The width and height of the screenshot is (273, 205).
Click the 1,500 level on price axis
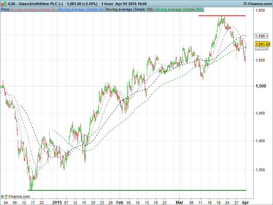pyautogui.click(x=260, y=86)
